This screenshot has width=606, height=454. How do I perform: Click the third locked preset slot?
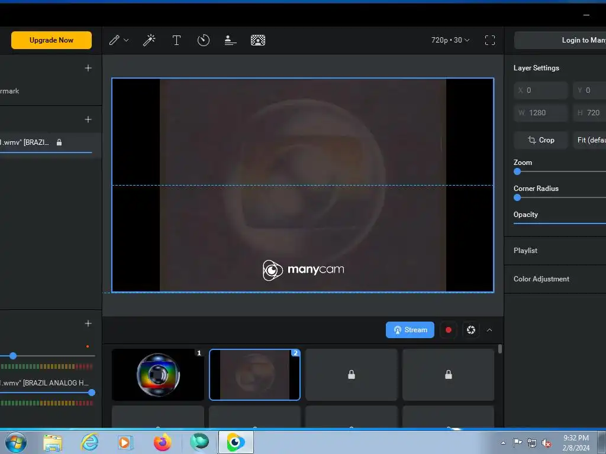[x=352, y=374]
